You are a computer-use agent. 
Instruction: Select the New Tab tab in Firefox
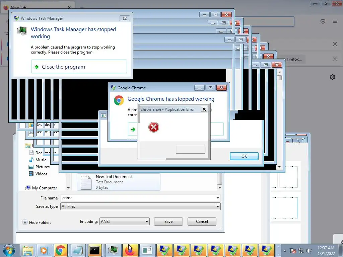coord(37,7)
